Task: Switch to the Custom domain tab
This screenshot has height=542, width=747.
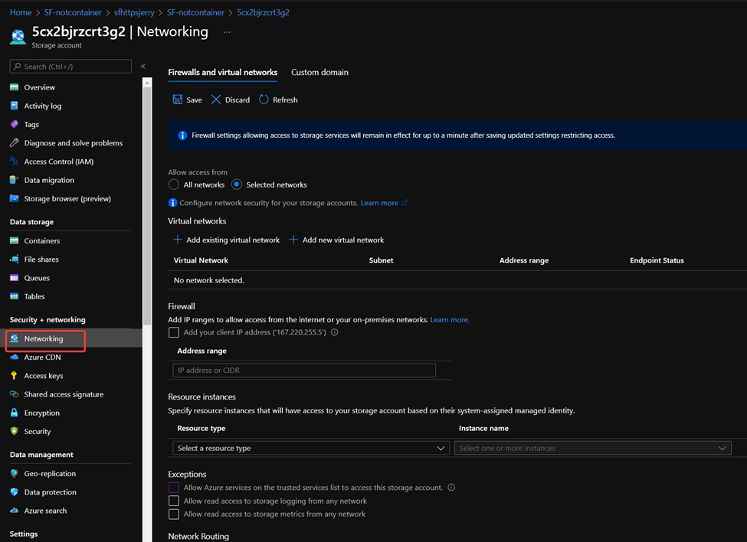Action: coord(319,72)
